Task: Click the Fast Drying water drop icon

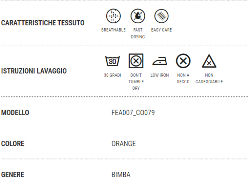Action: (x=138, y=16)
